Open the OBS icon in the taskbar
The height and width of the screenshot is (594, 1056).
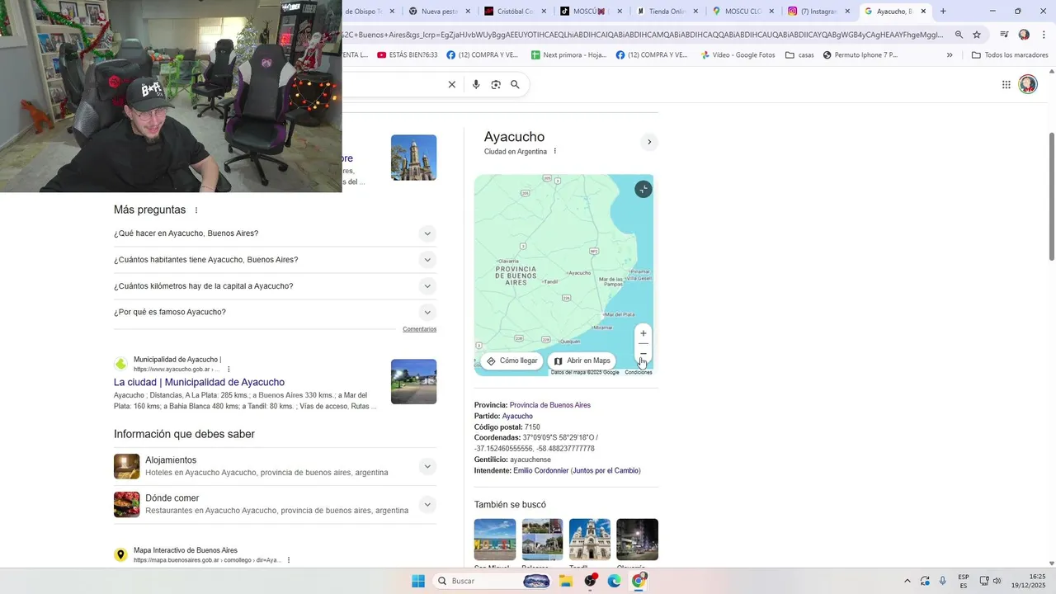point(590,581)
